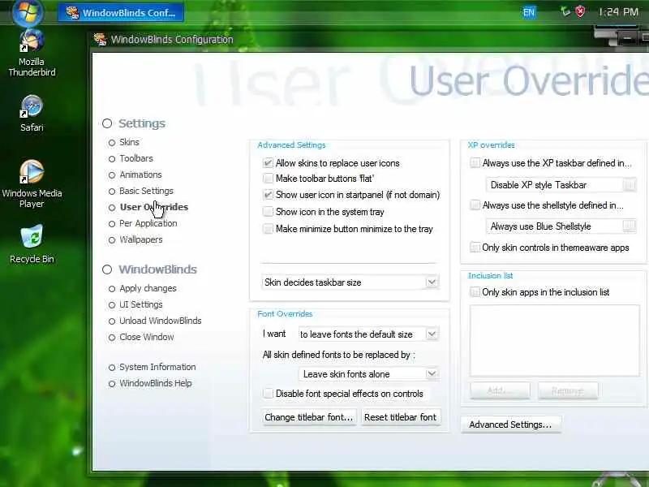Open the Disable XP style Taskbar dropdown
649x487 pixels.
[x=561, y=185]
